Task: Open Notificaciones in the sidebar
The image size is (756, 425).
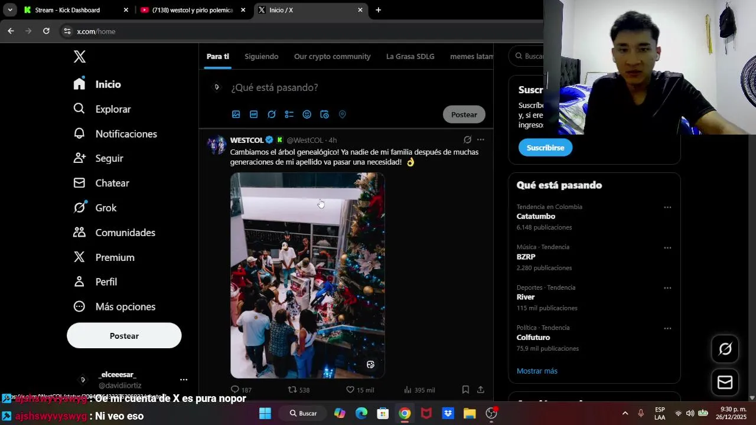Action: 115,134
